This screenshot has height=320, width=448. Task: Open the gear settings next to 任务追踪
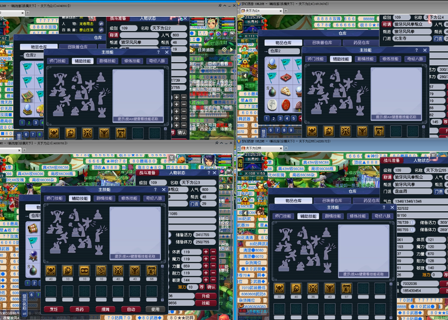coord(224,50)
